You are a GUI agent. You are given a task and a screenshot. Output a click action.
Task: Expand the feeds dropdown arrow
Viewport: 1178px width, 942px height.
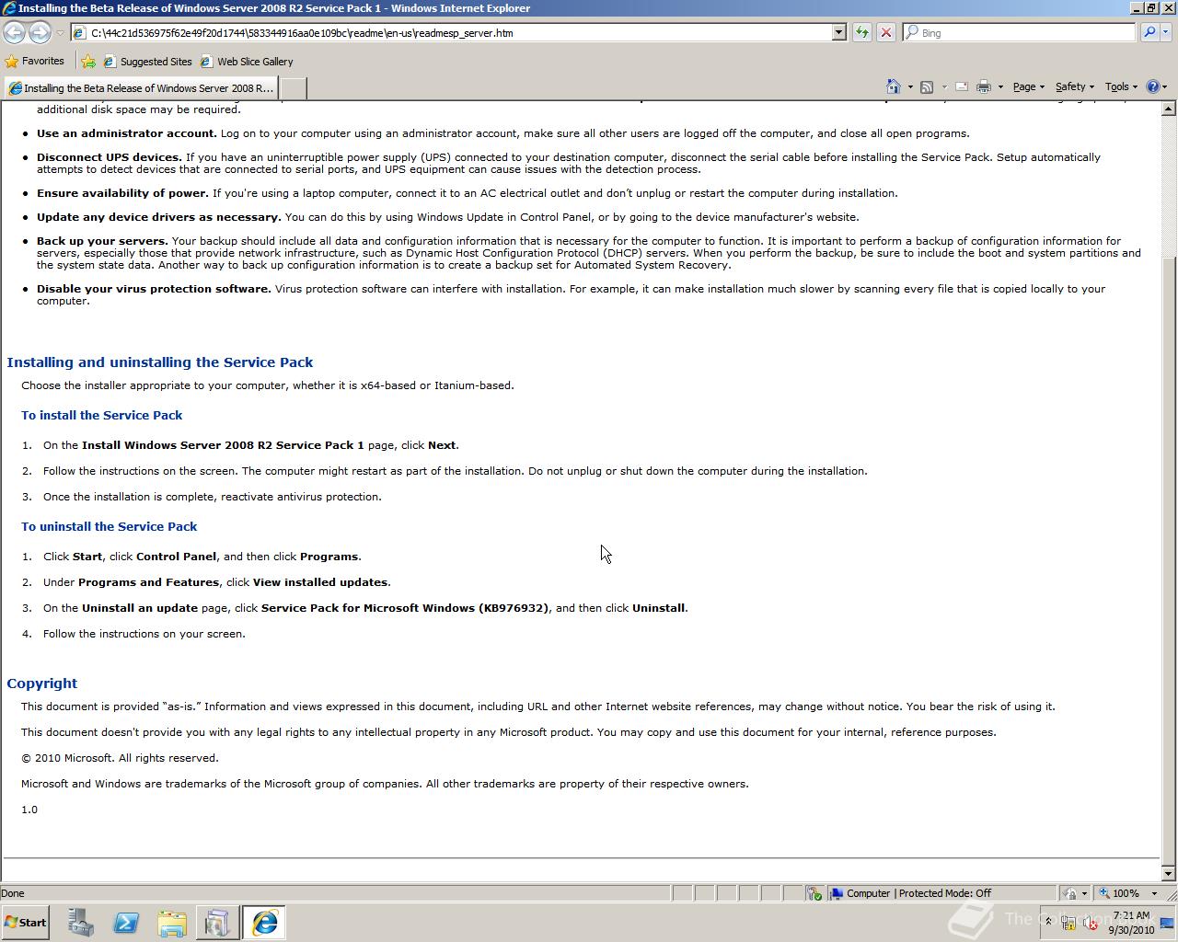pyautogui.click(x=944, y=87)
